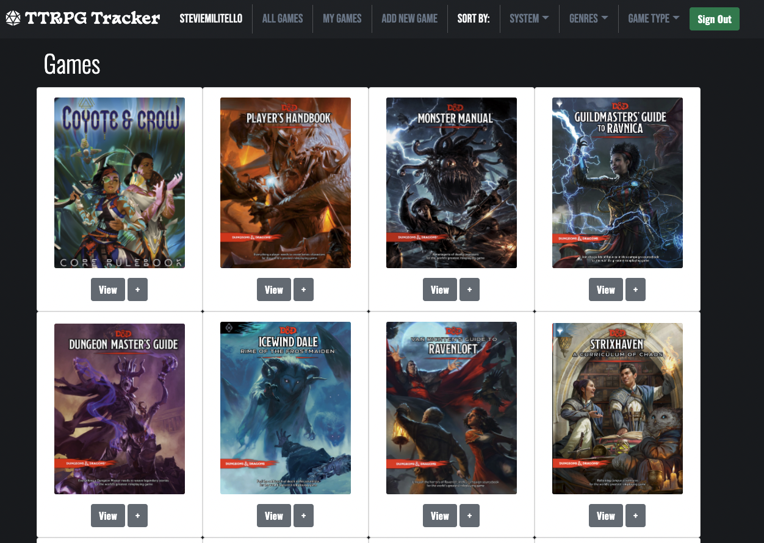Click the TTRPG Tracker brand title
This screenshot has height=543, width=764.
(92, 18)
